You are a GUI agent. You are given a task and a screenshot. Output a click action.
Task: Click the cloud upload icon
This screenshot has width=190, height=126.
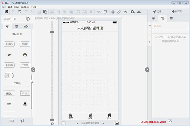133,12
